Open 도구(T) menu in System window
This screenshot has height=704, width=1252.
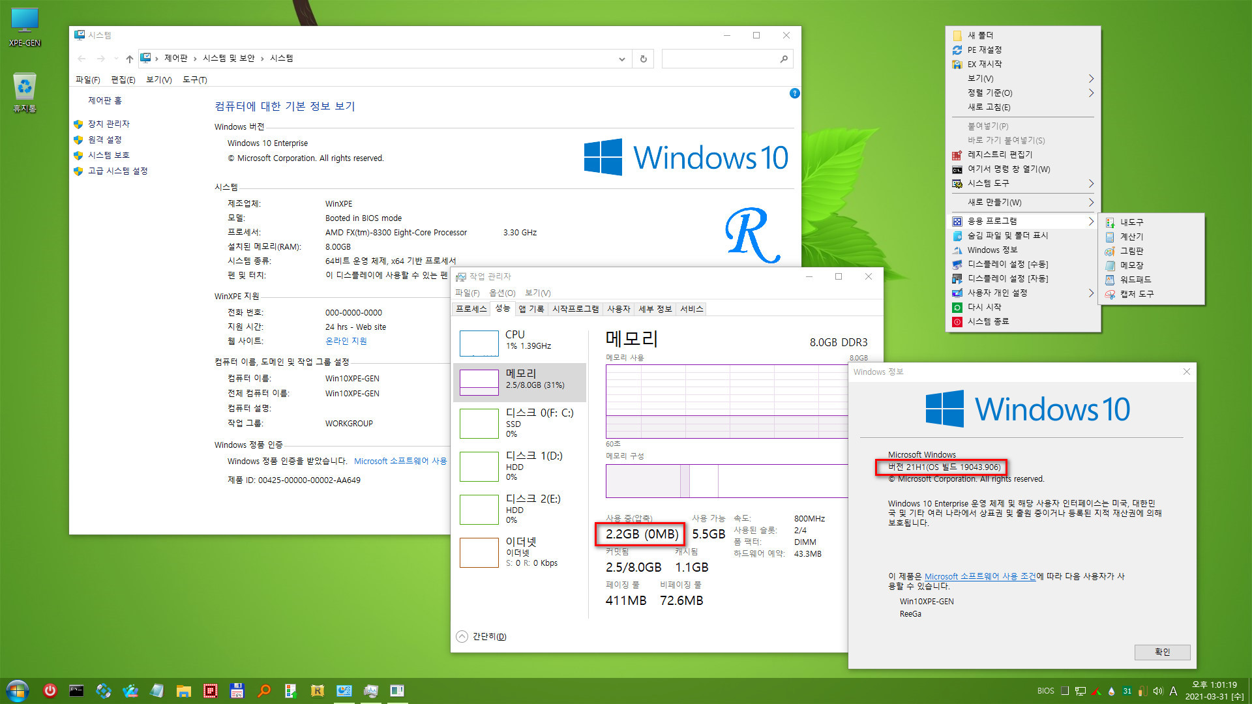tap(194, 80)
